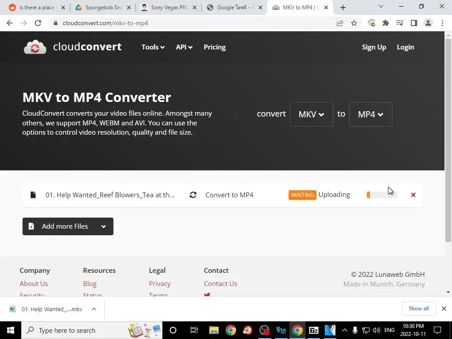Click the ENG language indicator
The image size is (452, 339).
389,330
